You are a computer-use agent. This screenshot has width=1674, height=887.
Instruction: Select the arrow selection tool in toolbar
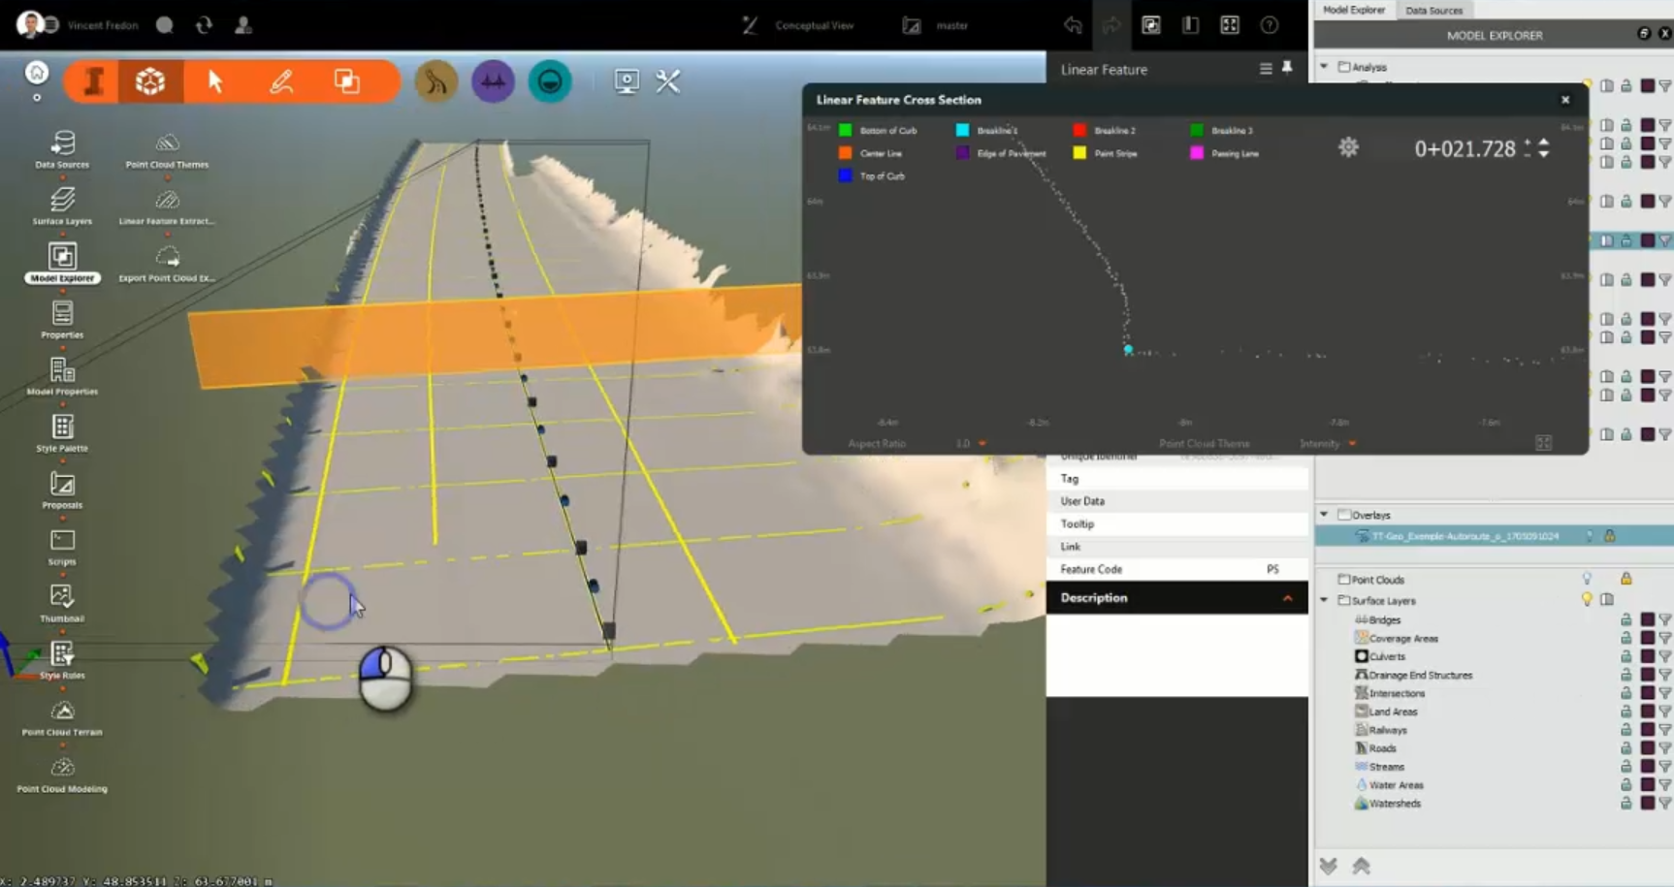point(215,81)
